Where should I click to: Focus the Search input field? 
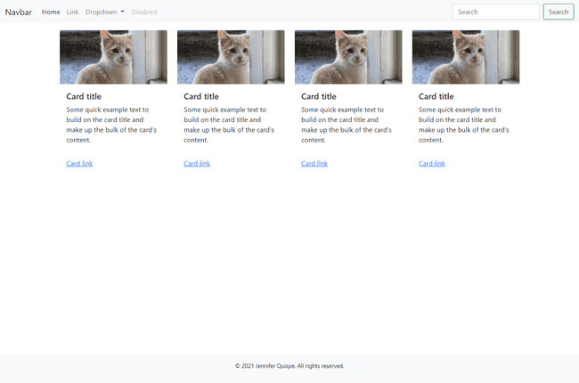496,12
